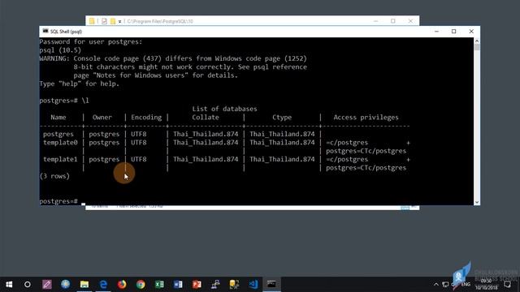Switch the ENG input language indicator

point(466,285)
